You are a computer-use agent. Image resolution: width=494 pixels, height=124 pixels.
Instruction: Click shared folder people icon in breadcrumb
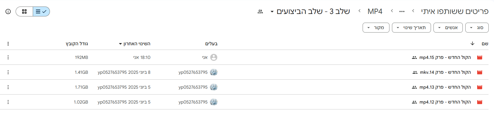(260, 11)
